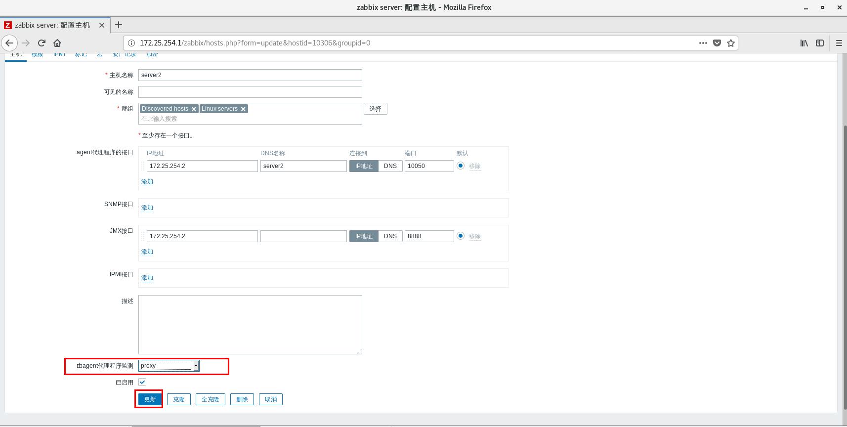Image resolution: width=847 pixels, height=427 pixels.
Task: Open the Firefox hamburger menu
Action: pos(839,43)
